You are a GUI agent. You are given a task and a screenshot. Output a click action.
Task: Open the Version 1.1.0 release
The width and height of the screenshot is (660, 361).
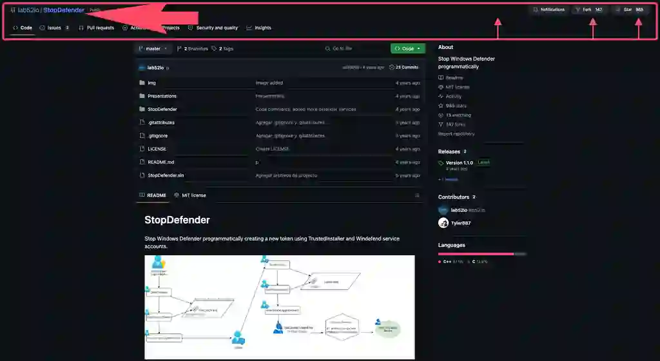click(x=460, y=163)
